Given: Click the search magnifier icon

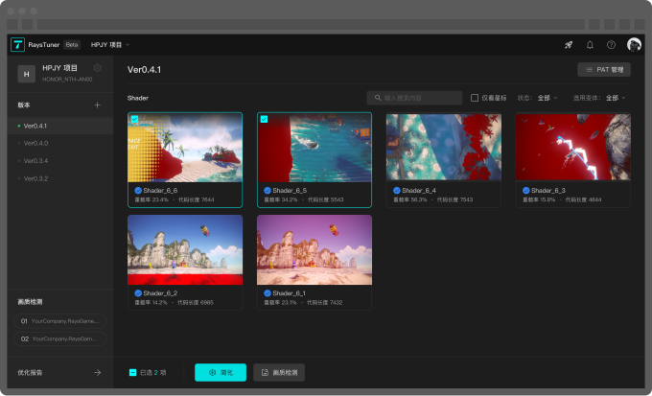Looking at the screenshot, I should [378, 98].
